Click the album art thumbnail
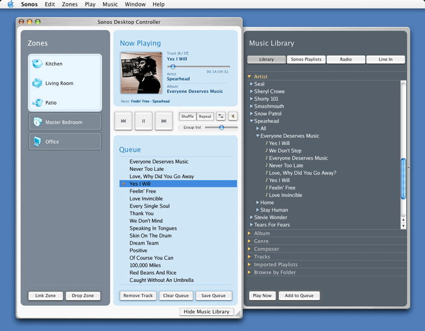Screen dimensions: 425x331 click(141, 73)
